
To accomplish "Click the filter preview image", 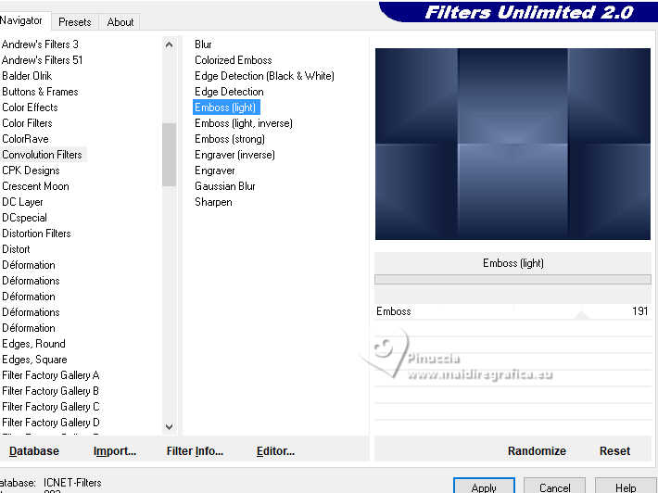I will point(512,144).
